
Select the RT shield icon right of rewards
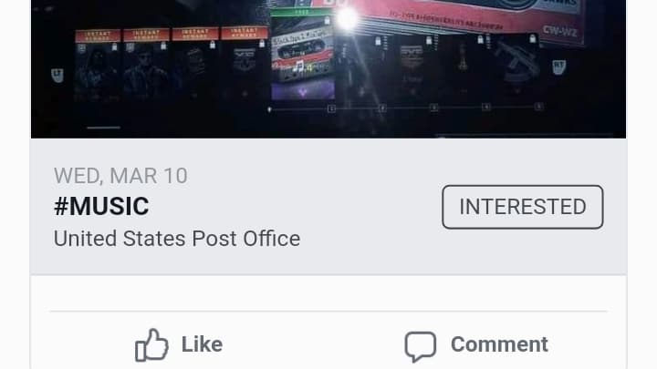tap(559, 67)
